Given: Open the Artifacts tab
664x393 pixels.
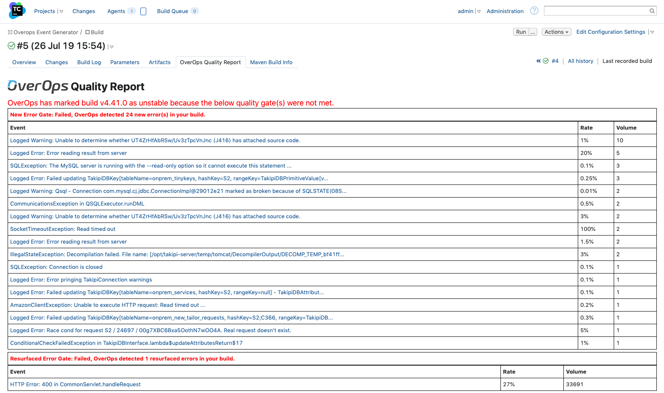Looking at the screenshot, I should click(160, 62).
